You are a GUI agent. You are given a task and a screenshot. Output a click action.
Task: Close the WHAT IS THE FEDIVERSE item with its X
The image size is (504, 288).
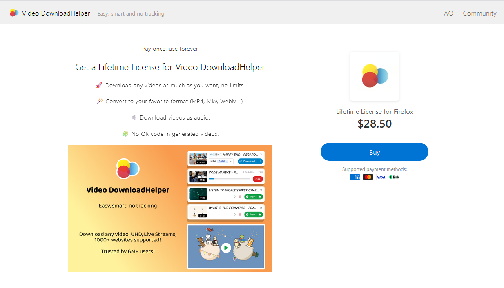(261, 208)
